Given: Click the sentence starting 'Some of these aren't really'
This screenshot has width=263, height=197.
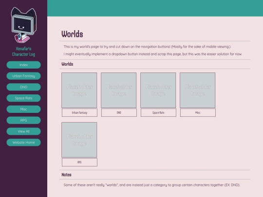Looking at the screenshot, I should coord(152,185).
